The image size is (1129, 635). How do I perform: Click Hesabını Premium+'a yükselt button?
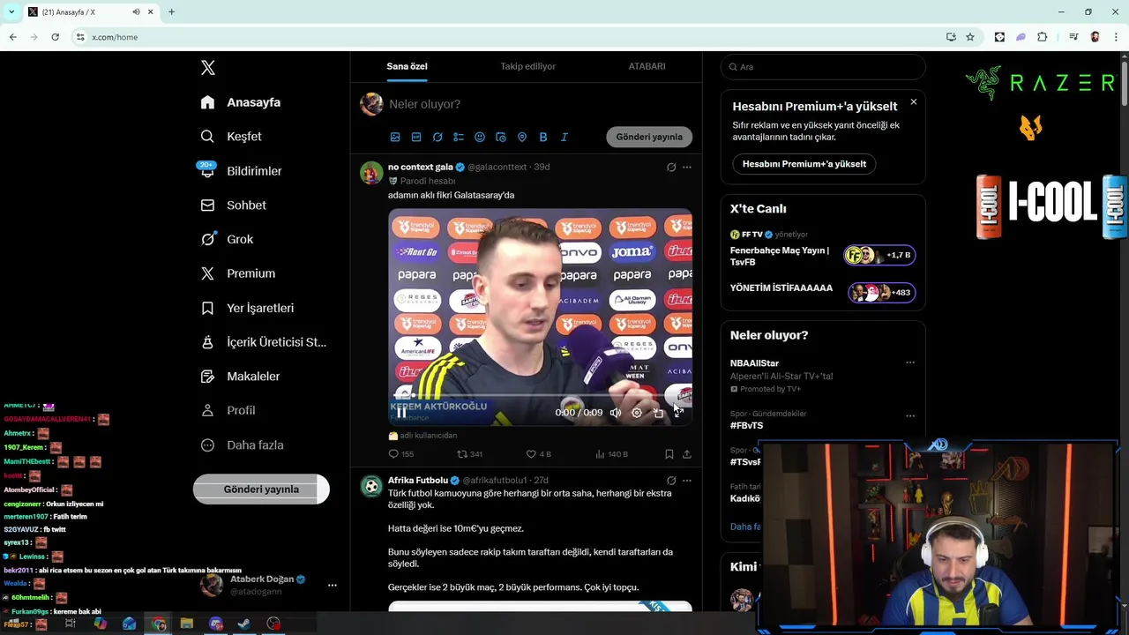[804, 164]
